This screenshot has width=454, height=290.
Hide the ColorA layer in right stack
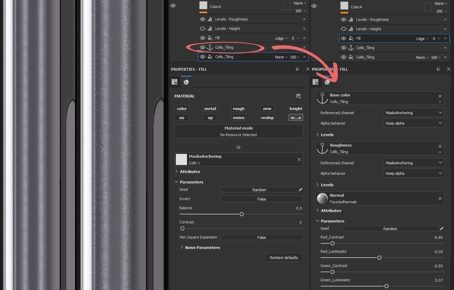(314, 6)
